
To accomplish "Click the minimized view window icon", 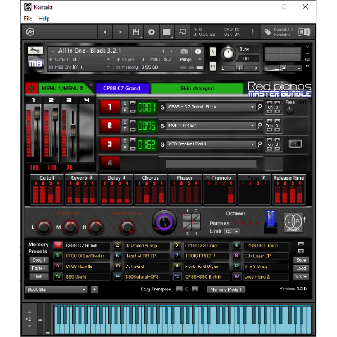I will tap(182, 32).
